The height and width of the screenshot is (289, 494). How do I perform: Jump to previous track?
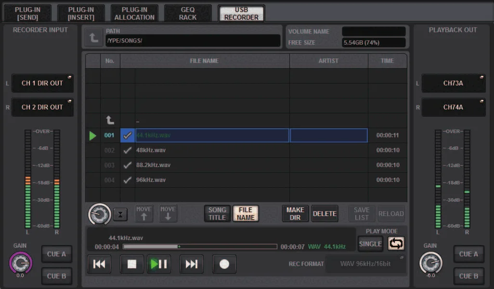point(99,264)
